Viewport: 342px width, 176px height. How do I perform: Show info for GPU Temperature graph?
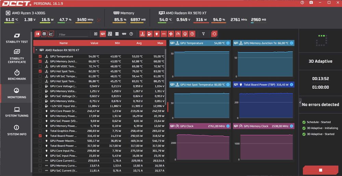228,43
